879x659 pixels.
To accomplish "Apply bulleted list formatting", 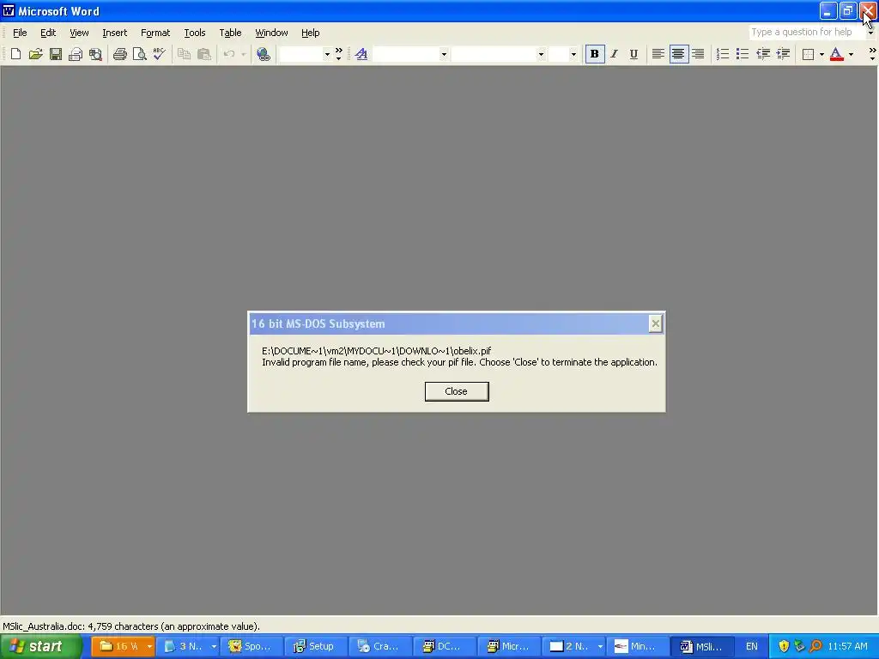I will click(x=743, y=54).
